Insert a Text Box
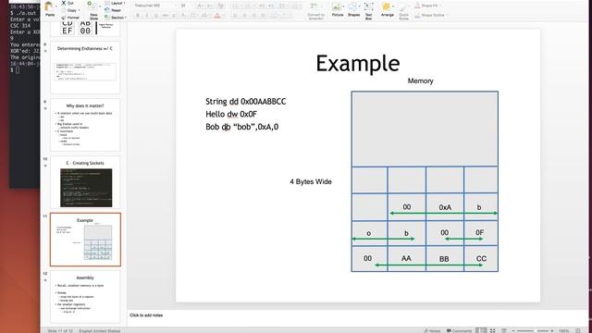 pyautogui.click(x=368, y=10)
